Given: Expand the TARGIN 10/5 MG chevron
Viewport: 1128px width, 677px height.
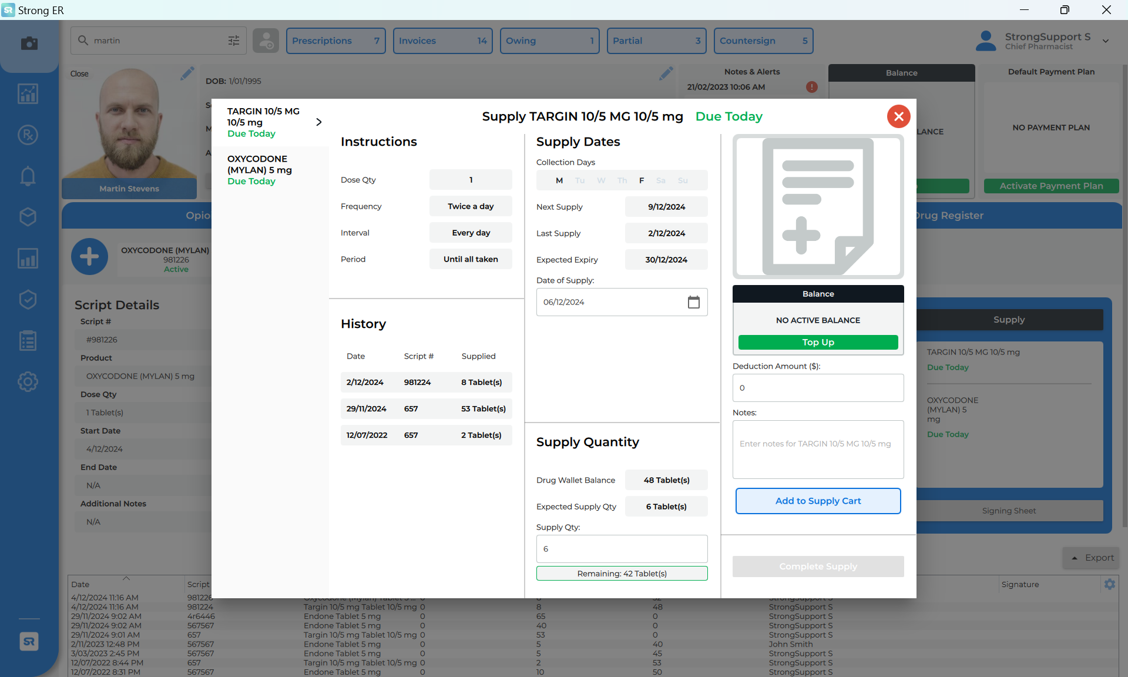Looking at the screenshot, I should coord(318,122).
